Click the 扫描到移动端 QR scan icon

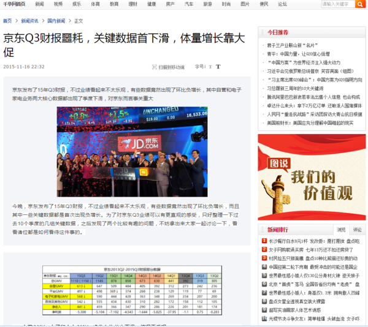[153, 67]
